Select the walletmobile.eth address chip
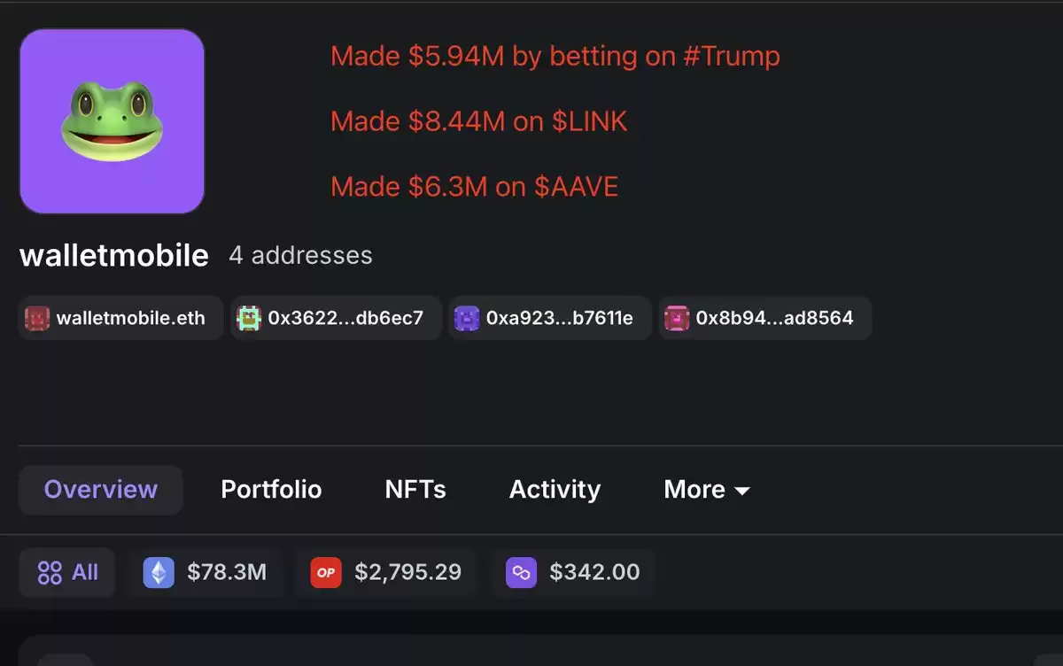 pyautogui.click(x=121, y=318)
